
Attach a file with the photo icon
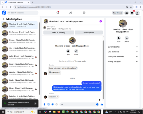pyautogui.click(x=49, y=105)
